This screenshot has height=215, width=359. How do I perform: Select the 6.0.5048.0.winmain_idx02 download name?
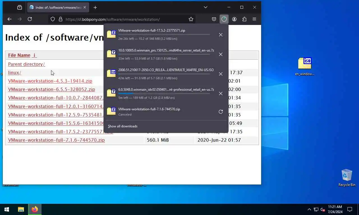166,90
